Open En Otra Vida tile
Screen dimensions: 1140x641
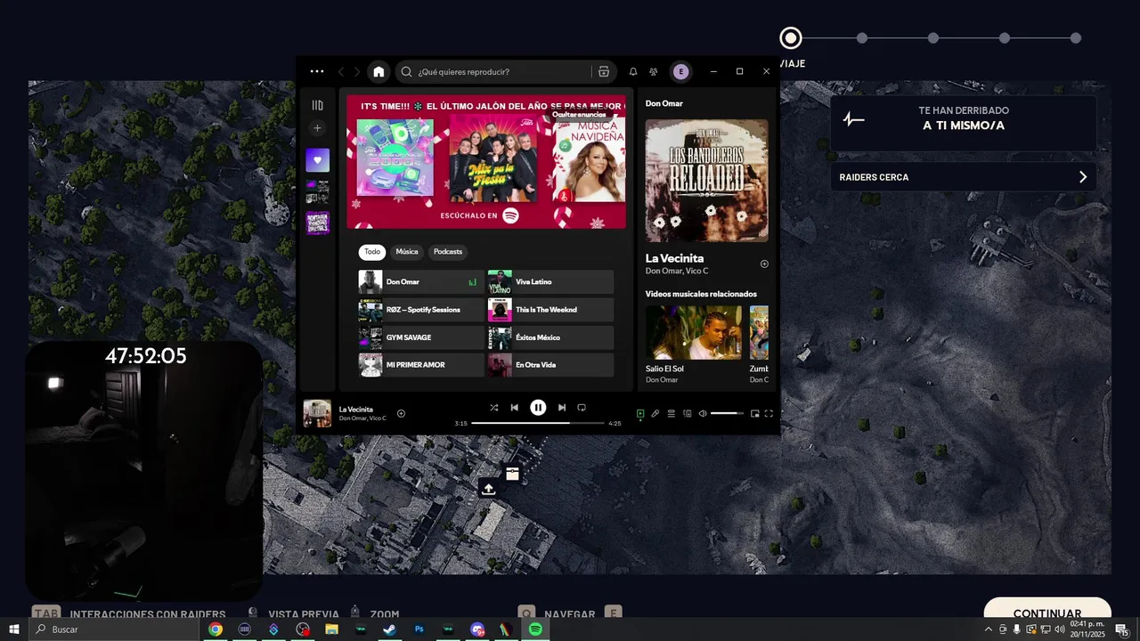550,365
